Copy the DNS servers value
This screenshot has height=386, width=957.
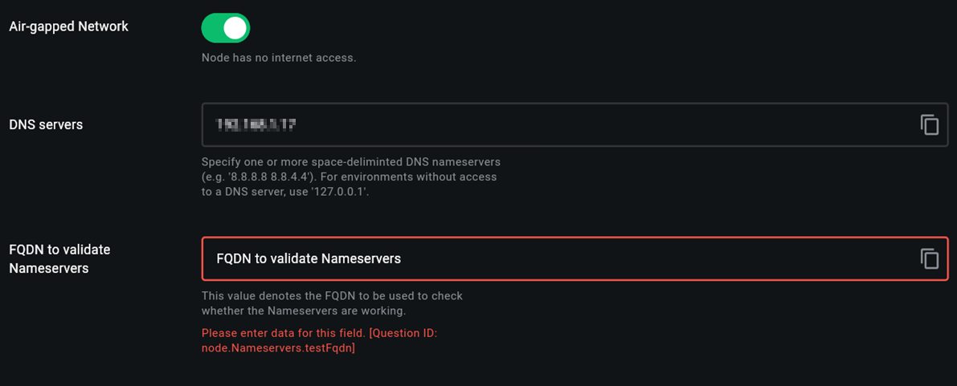930,124
